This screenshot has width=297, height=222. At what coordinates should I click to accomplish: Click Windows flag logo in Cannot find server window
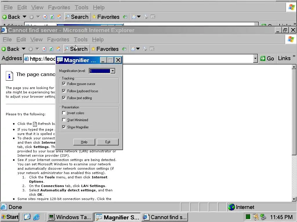click(291, 39)
